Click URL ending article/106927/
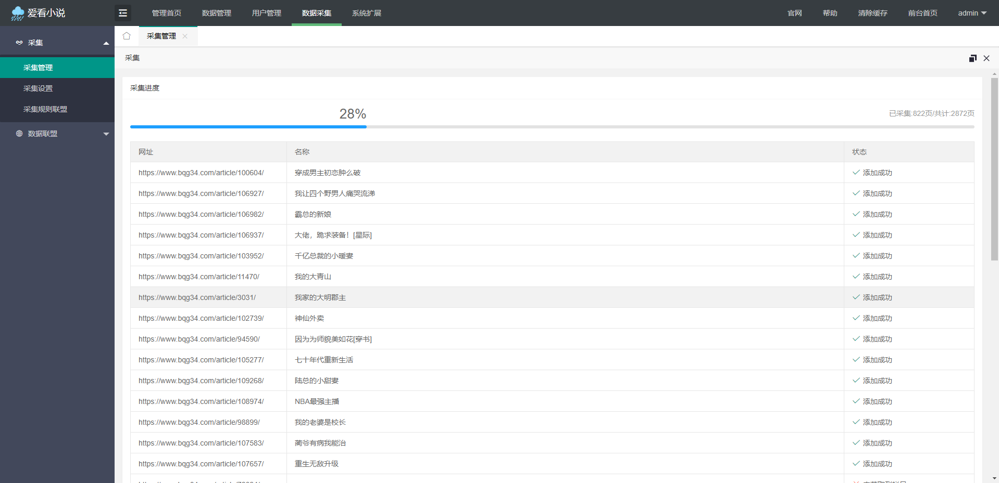 point(201,193)
